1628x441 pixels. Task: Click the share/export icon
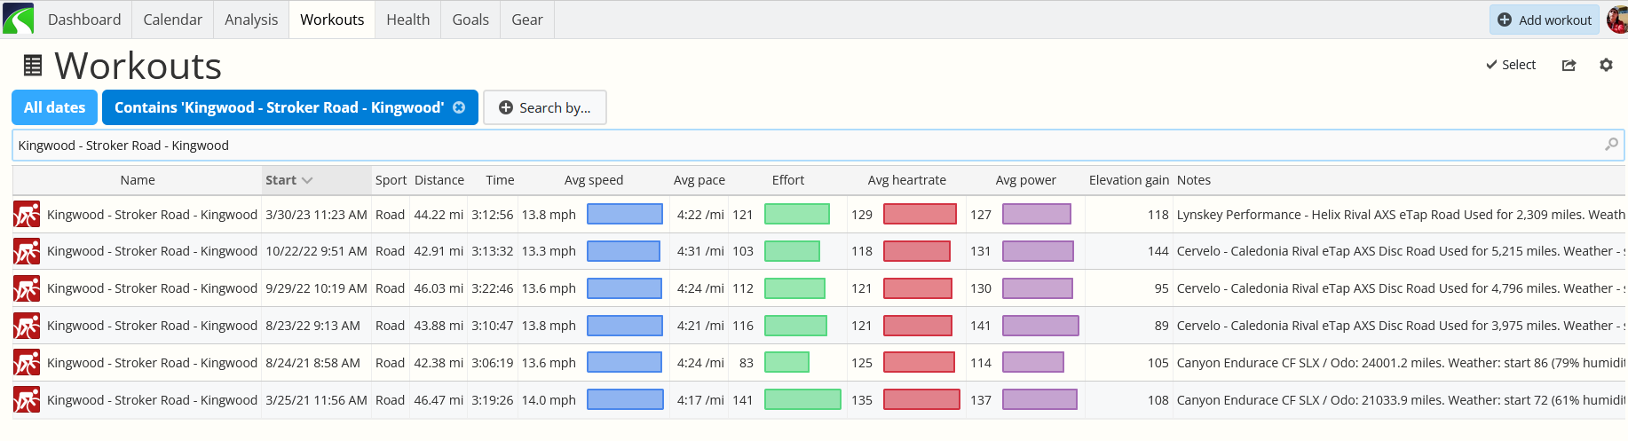click(1569, 65)
